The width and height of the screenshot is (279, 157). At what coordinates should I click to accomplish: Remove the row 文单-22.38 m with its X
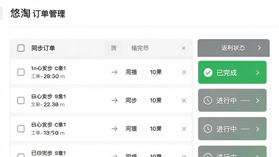184,100
